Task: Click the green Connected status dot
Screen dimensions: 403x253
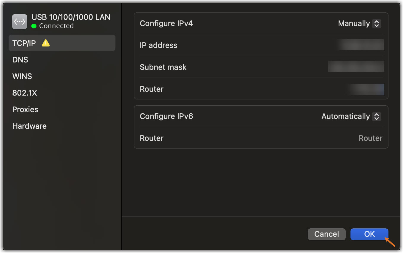Action: tap(34, 26)
